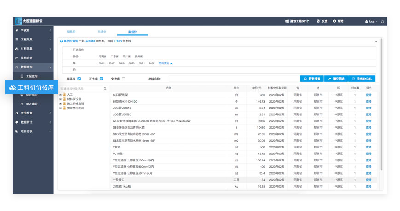Viewport: 400px width, 211px height.
Task: Open the notification bell
Action: (x=383, y=22)
